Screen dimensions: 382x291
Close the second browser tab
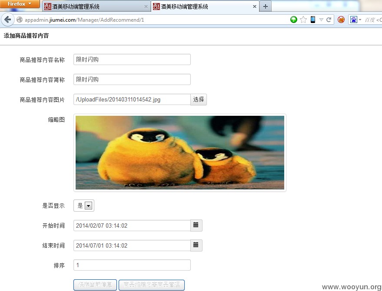(255, 7)
